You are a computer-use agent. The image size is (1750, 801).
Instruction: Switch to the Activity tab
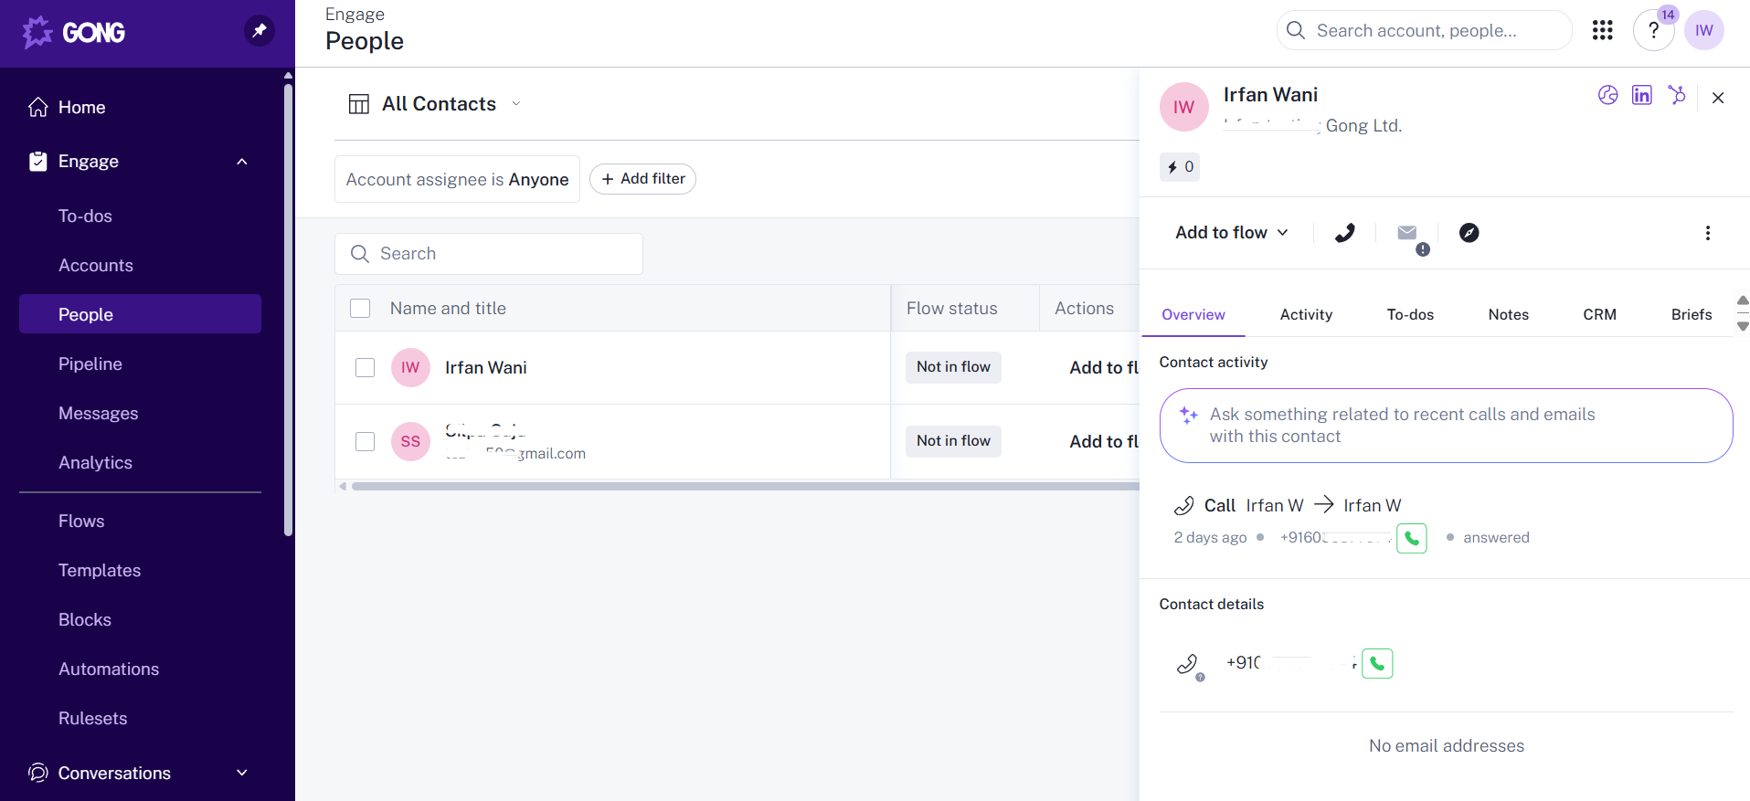1305,314
